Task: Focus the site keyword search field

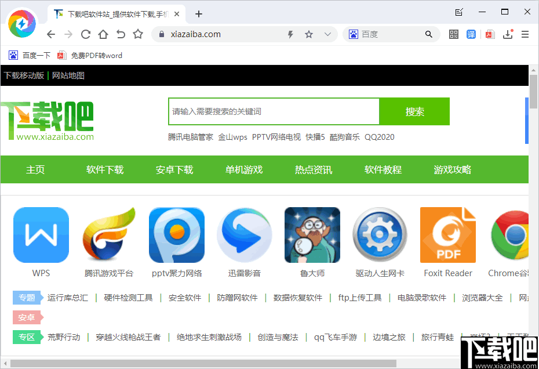Action: [x=274, y=111]
